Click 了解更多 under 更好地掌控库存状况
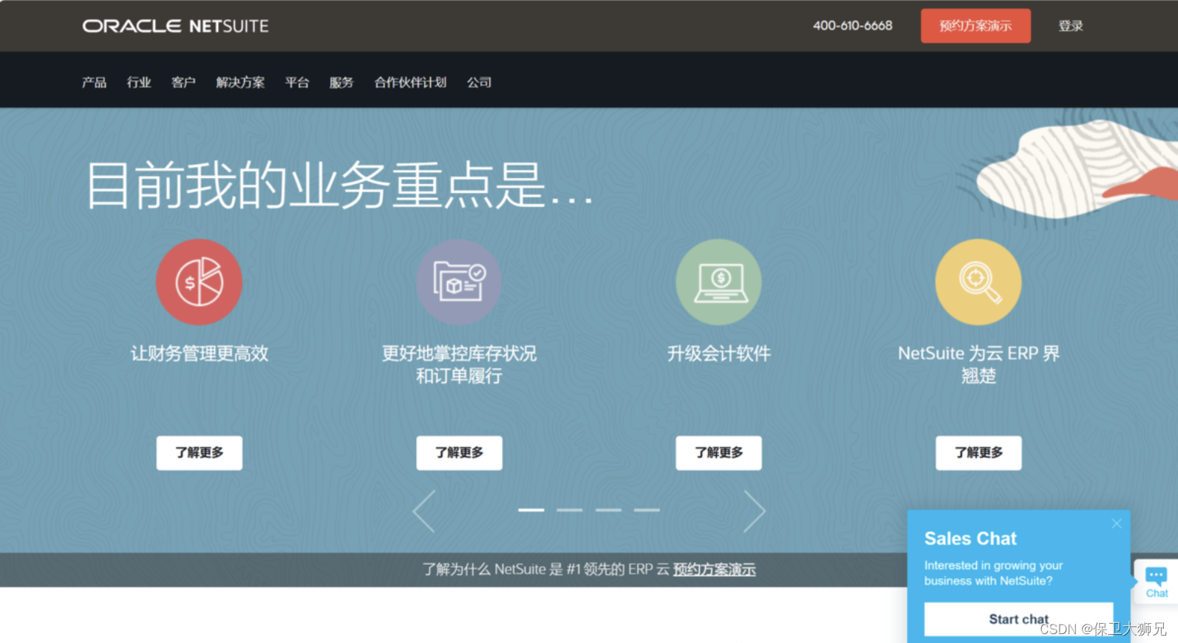This screenshot has width=1178, height=643. click(459, 452)
